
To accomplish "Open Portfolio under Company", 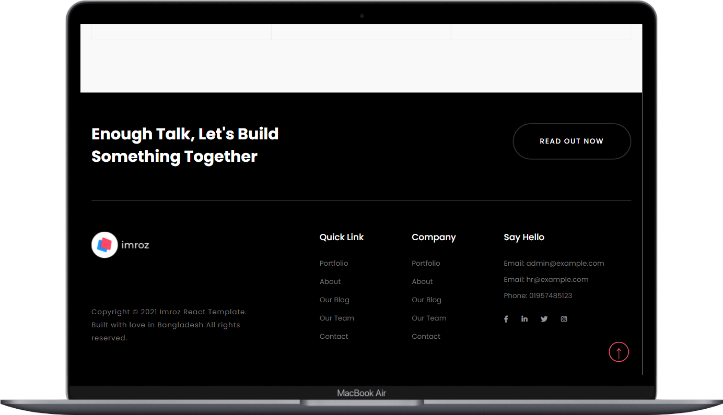I will click(426, 264).
